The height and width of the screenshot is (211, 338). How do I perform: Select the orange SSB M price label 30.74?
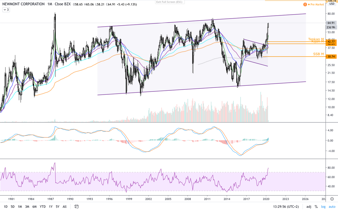pyautogui.click(x=331, y=56)
